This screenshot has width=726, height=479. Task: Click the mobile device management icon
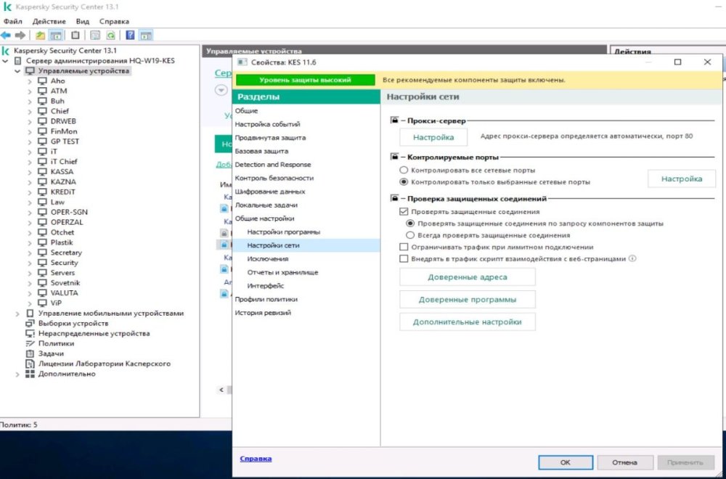pos(30,314)
